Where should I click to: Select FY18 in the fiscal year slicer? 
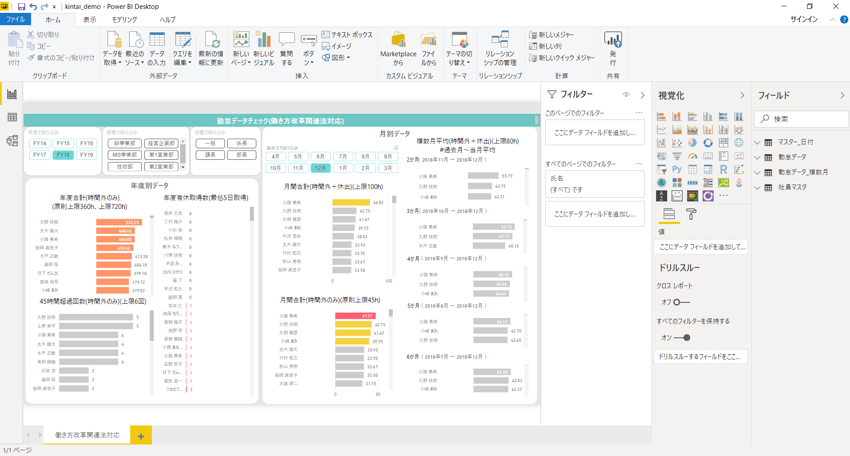(x=63, y=155)
